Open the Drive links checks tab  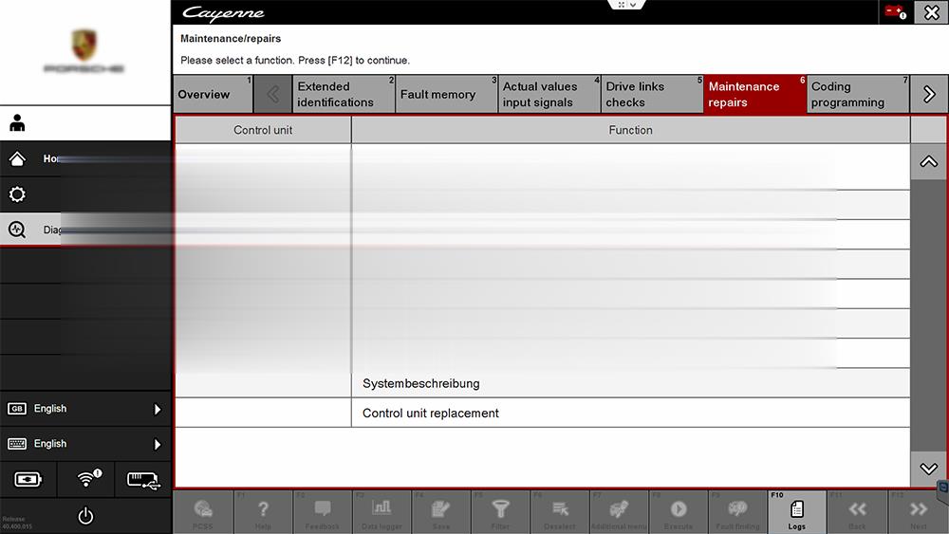[x=653, y=94]
